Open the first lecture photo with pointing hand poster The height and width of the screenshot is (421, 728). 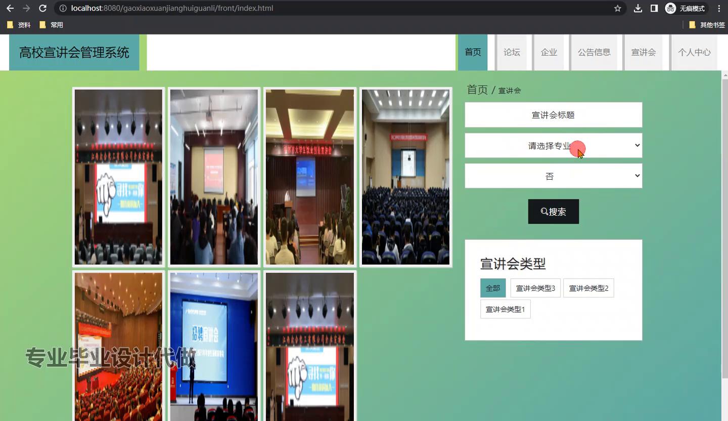coord(118,177)
